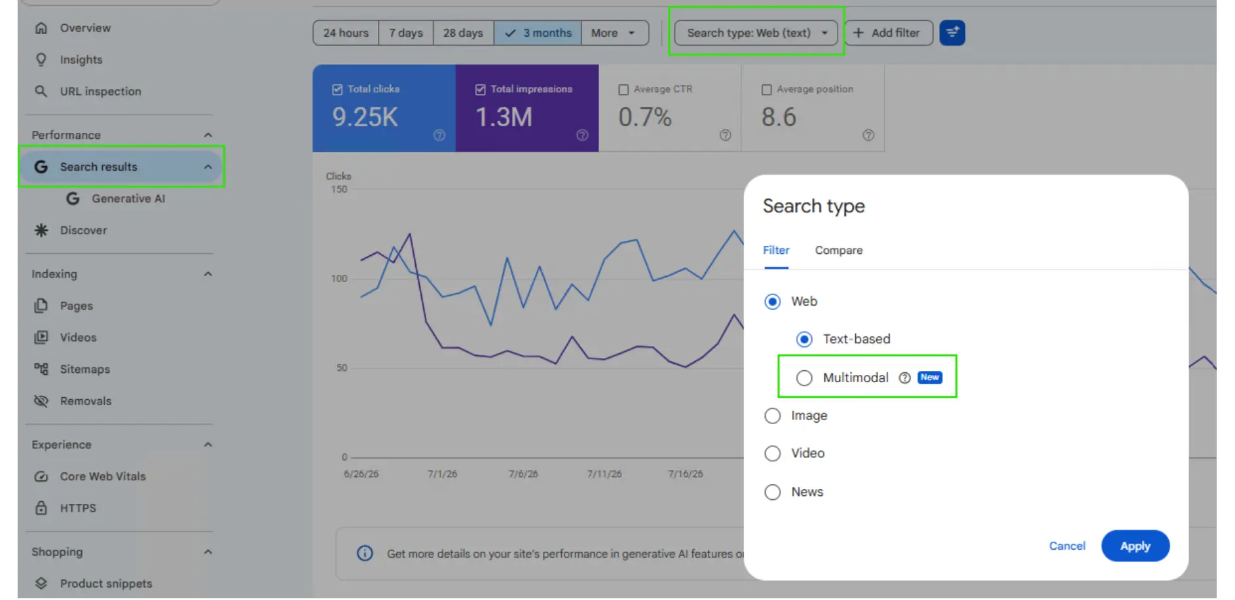Click the Discover asterisk icon
Viewport: 1235px width, 600px height.
pos(41,230)
